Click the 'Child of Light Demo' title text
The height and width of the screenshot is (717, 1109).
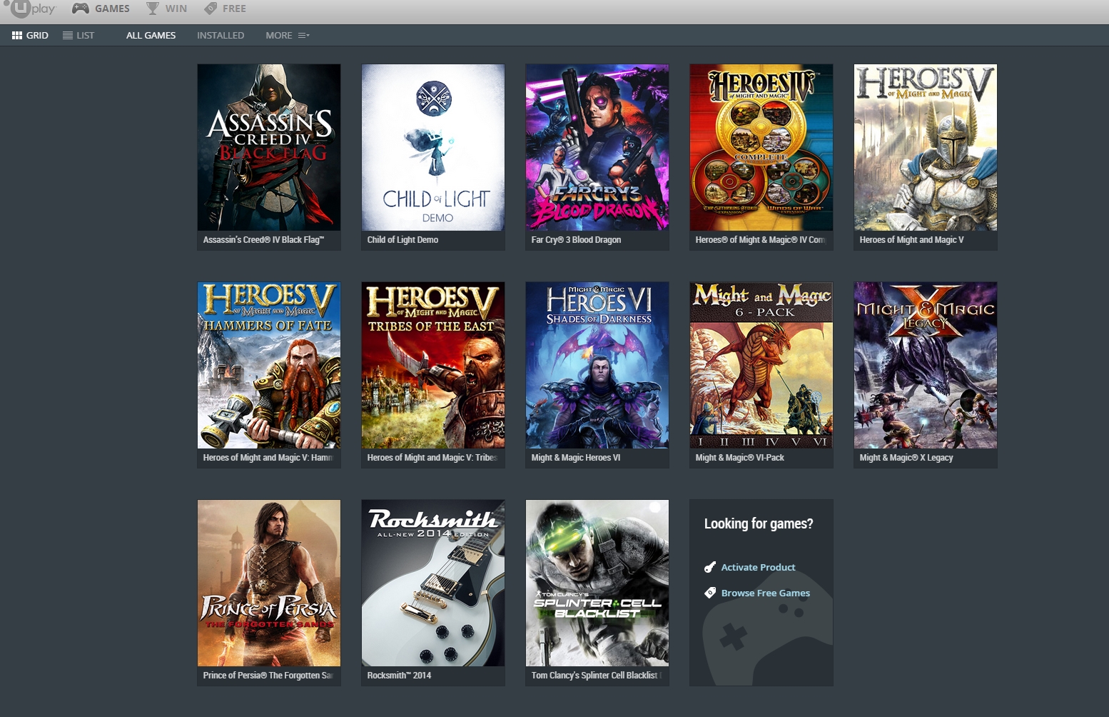tap(402, 240)
